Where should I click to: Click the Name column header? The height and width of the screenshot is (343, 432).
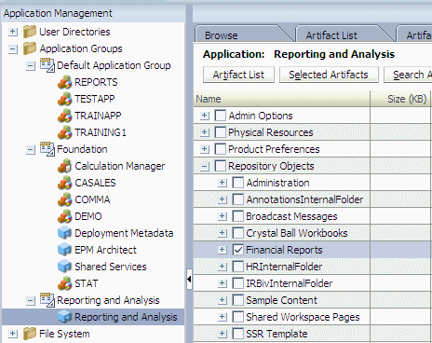[281, 99]
